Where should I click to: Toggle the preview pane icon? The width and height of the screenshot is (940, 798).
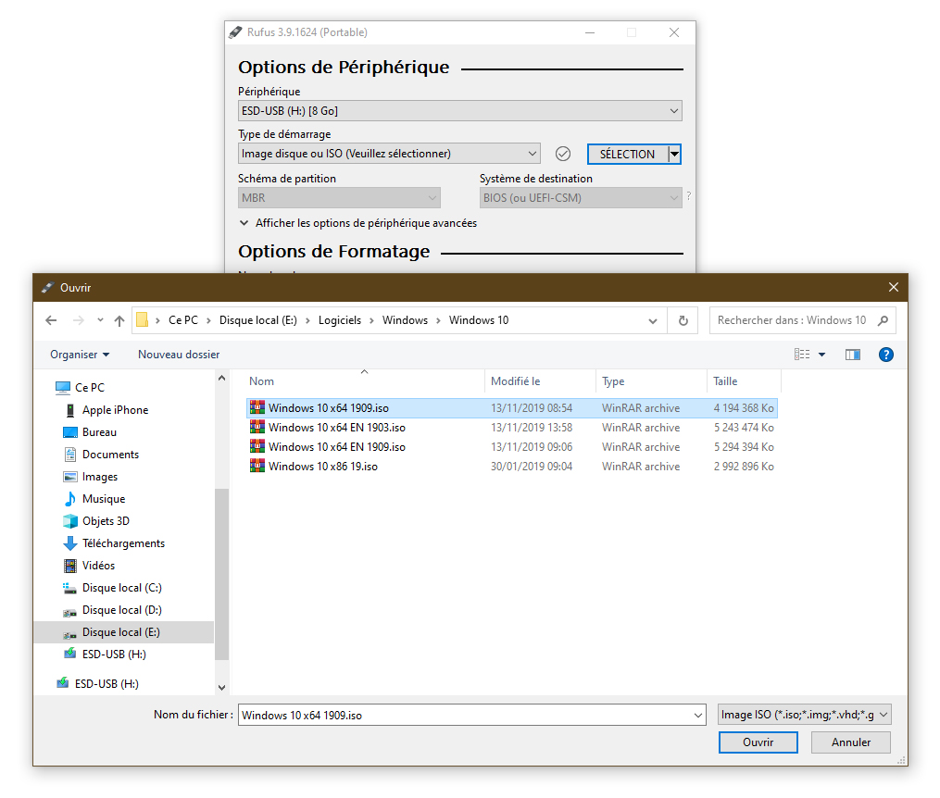click(x=852, y=355)
